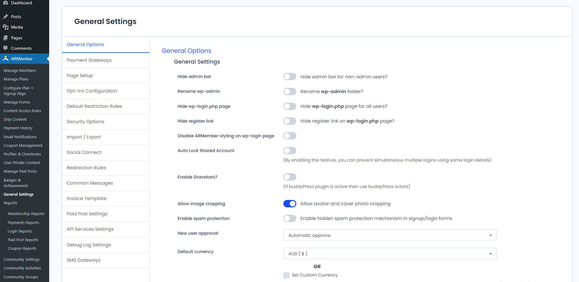This screenshot has width=579, height=282.
Task: Check the Set Custom Currency checkbox
Action: [x=286, y=275]
